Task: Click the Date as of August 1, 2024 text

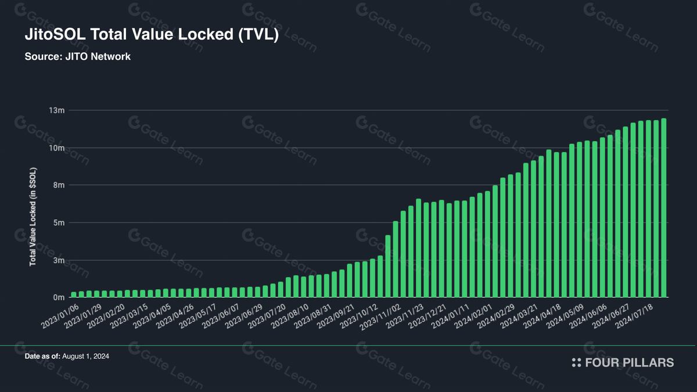Action: 67,356
